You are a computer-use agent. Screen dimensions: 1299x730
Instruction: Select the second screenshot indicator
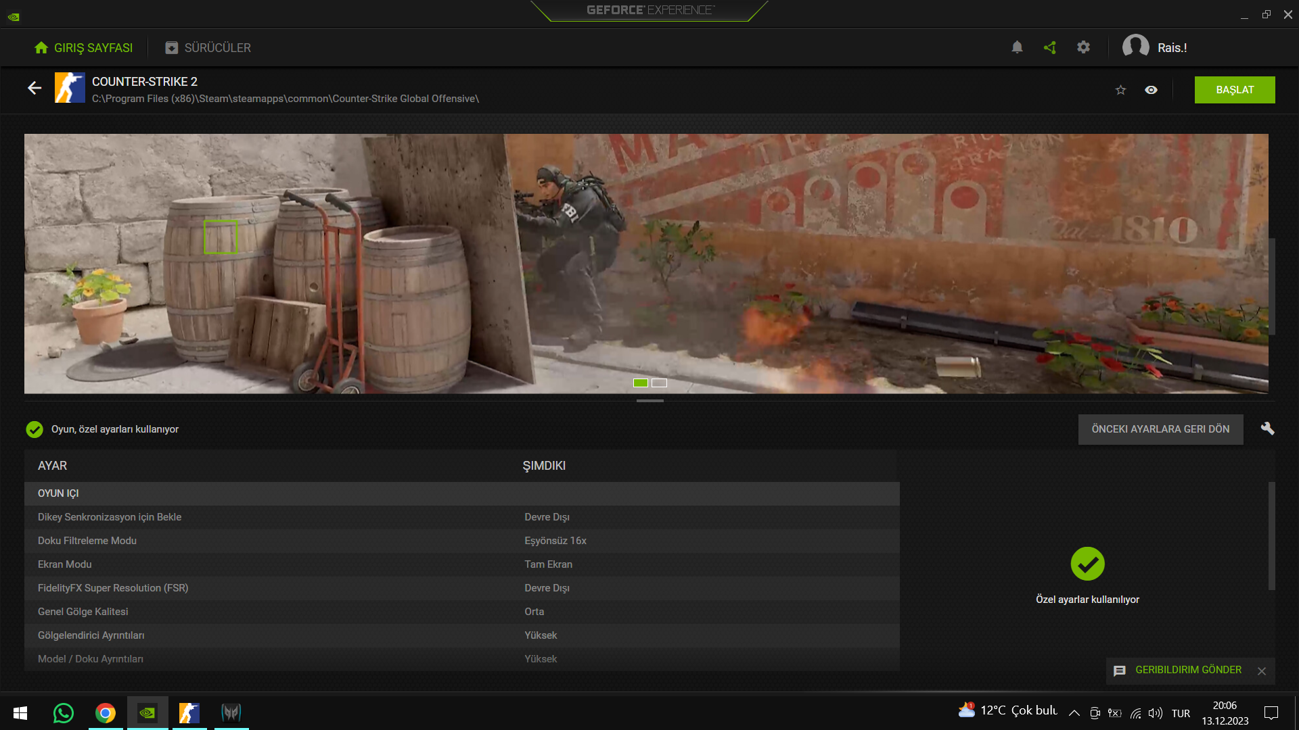[659, 383]
